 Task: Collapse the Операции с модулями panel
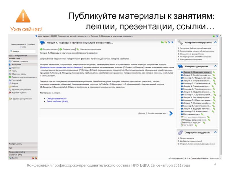(215, 132)
